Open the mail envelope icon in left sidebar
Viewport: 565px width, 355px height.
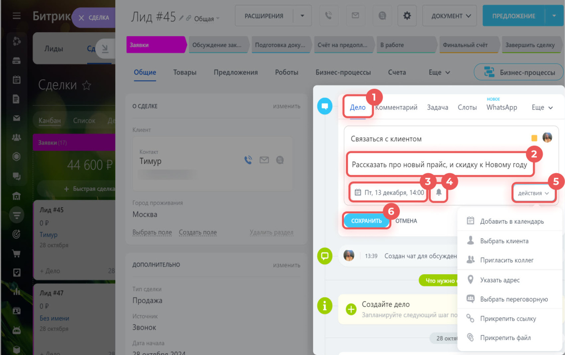(x=16, y=118)
